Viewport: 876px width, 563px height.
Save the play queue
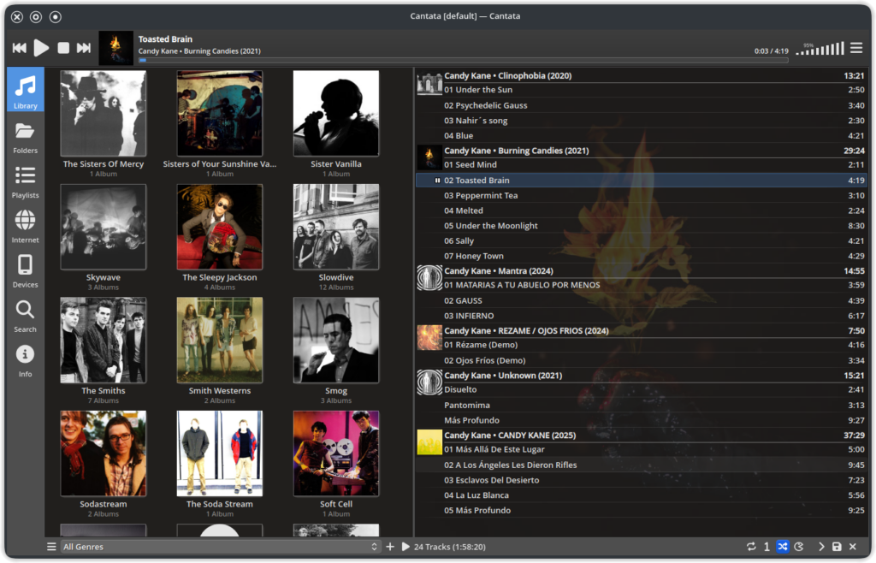[837, 547]
